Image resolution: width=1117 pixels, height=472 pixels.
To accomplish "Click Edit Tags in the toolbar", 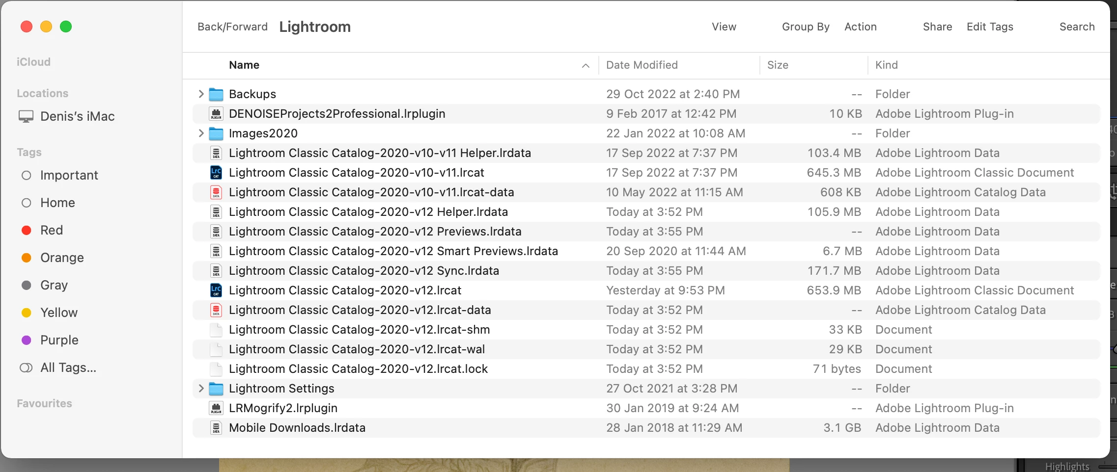I will [x=990, y=27].
